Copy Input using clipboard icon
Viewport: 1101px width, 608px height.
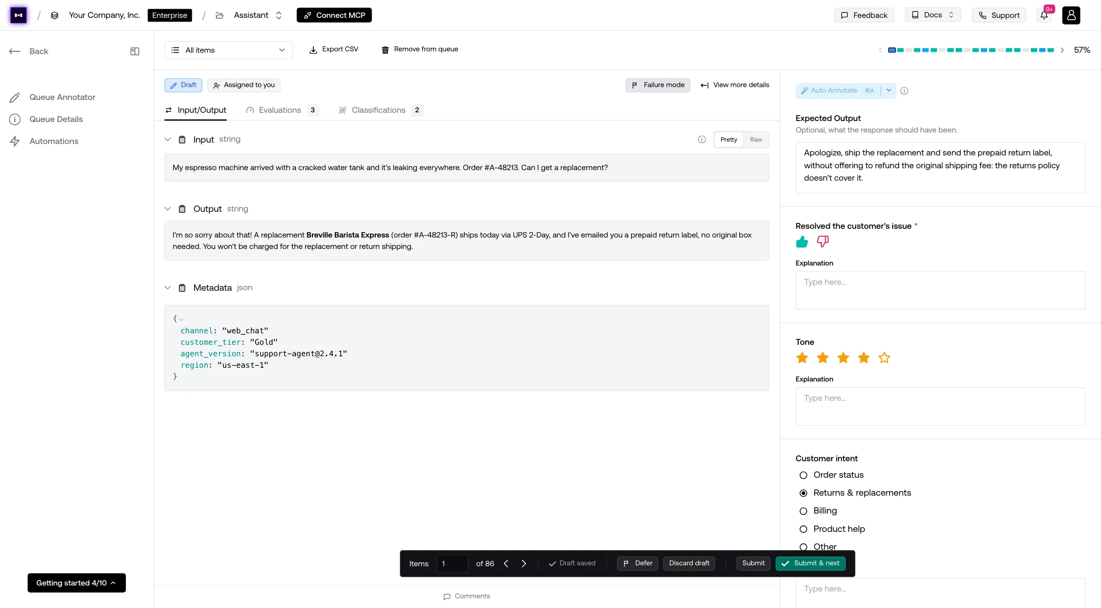tap(182, 139)
